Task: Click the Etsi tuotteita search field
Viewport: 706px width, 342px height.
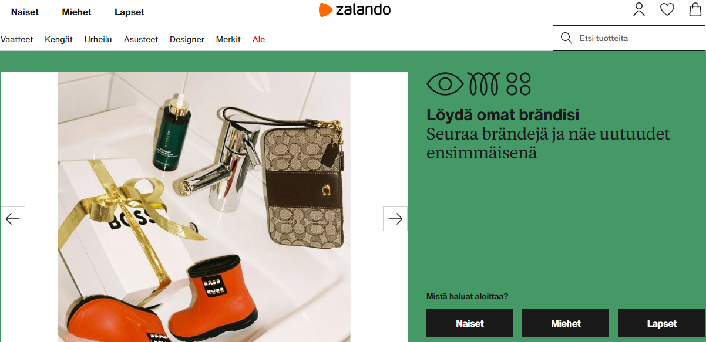Action: (x=628, y=38)
